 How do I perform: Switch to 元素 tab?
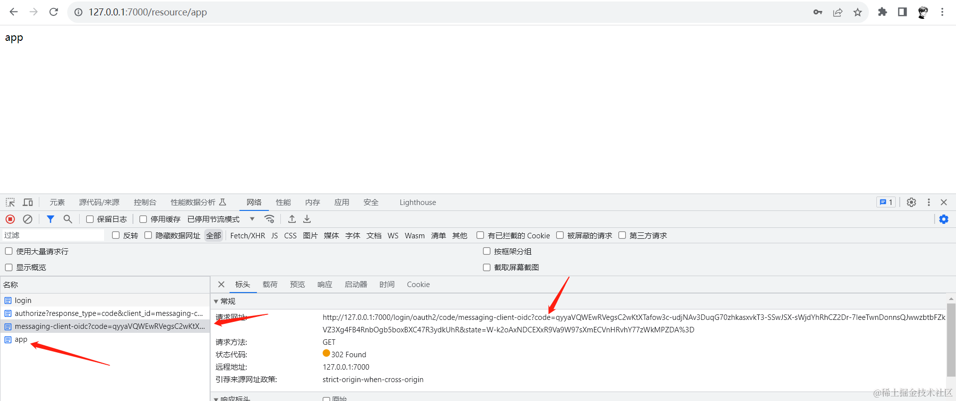[x=57, y=202]
